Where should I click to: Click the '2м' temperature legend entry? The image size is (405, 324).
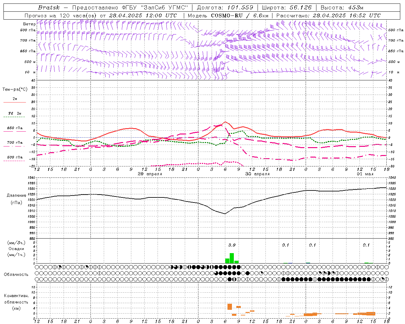[15, 99]
